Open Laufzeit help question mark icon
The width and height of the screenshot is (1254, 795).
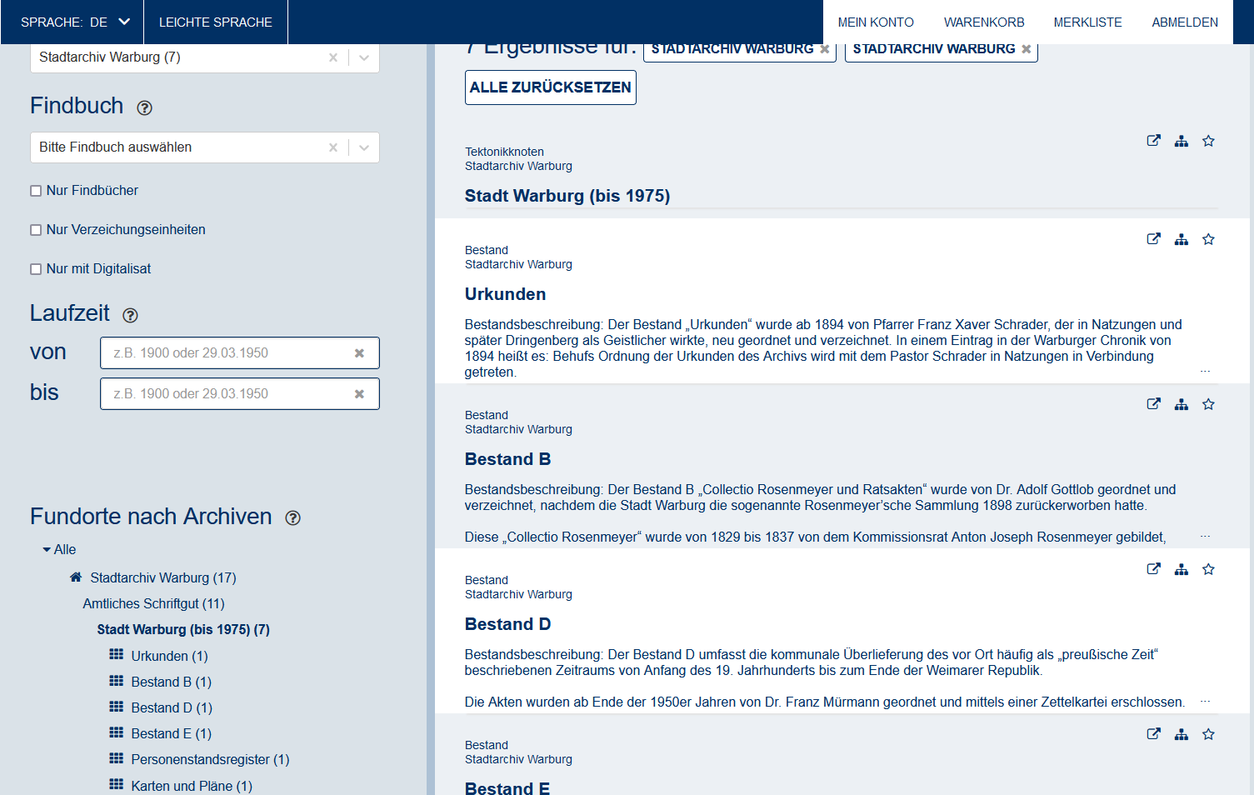tap(130, 315)
